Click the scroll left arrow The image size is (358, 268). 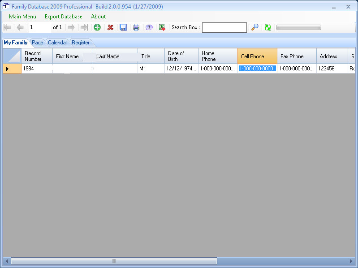tap(7, 261)
